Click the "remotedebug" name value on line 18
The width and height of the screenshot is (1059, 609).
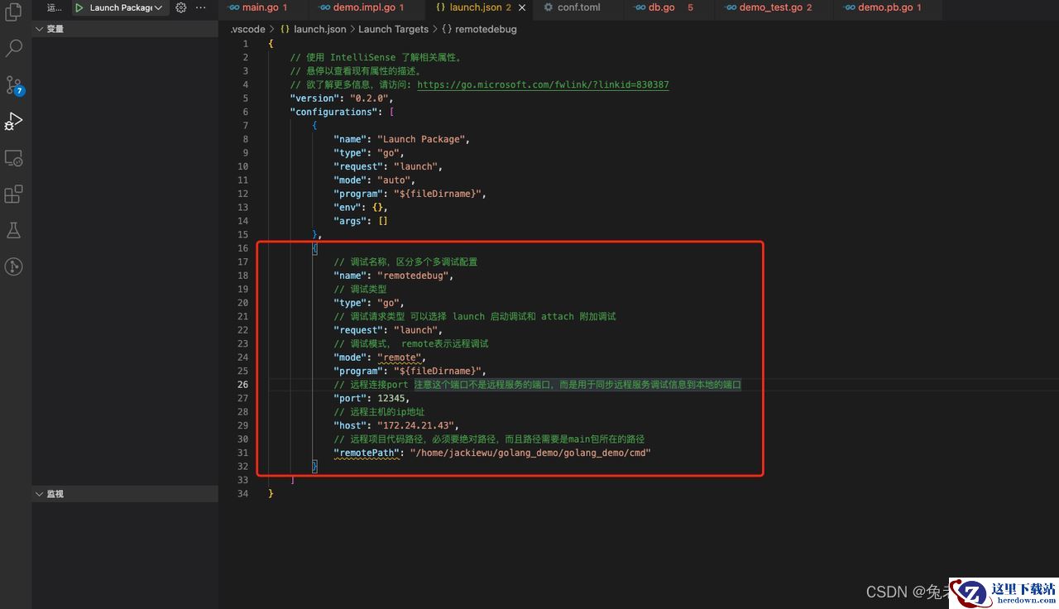click(x=413, y=276)
